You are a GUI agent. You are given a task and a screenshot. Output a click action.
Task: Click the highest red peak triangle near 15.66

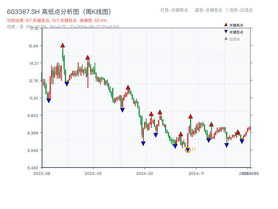click(63, 45)
